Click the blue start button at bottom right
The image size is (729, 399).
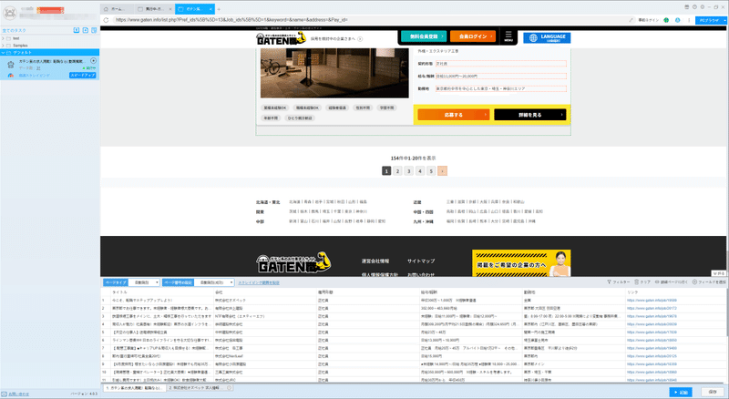tap(681, 393)
